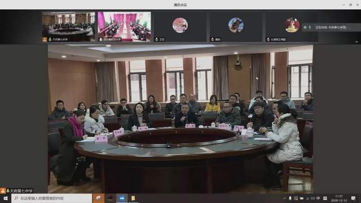Select the 天府第七中学 video thumbnail

(x=68, y=27)
